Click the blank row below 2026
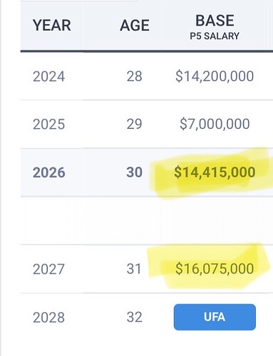 (147, 221)
